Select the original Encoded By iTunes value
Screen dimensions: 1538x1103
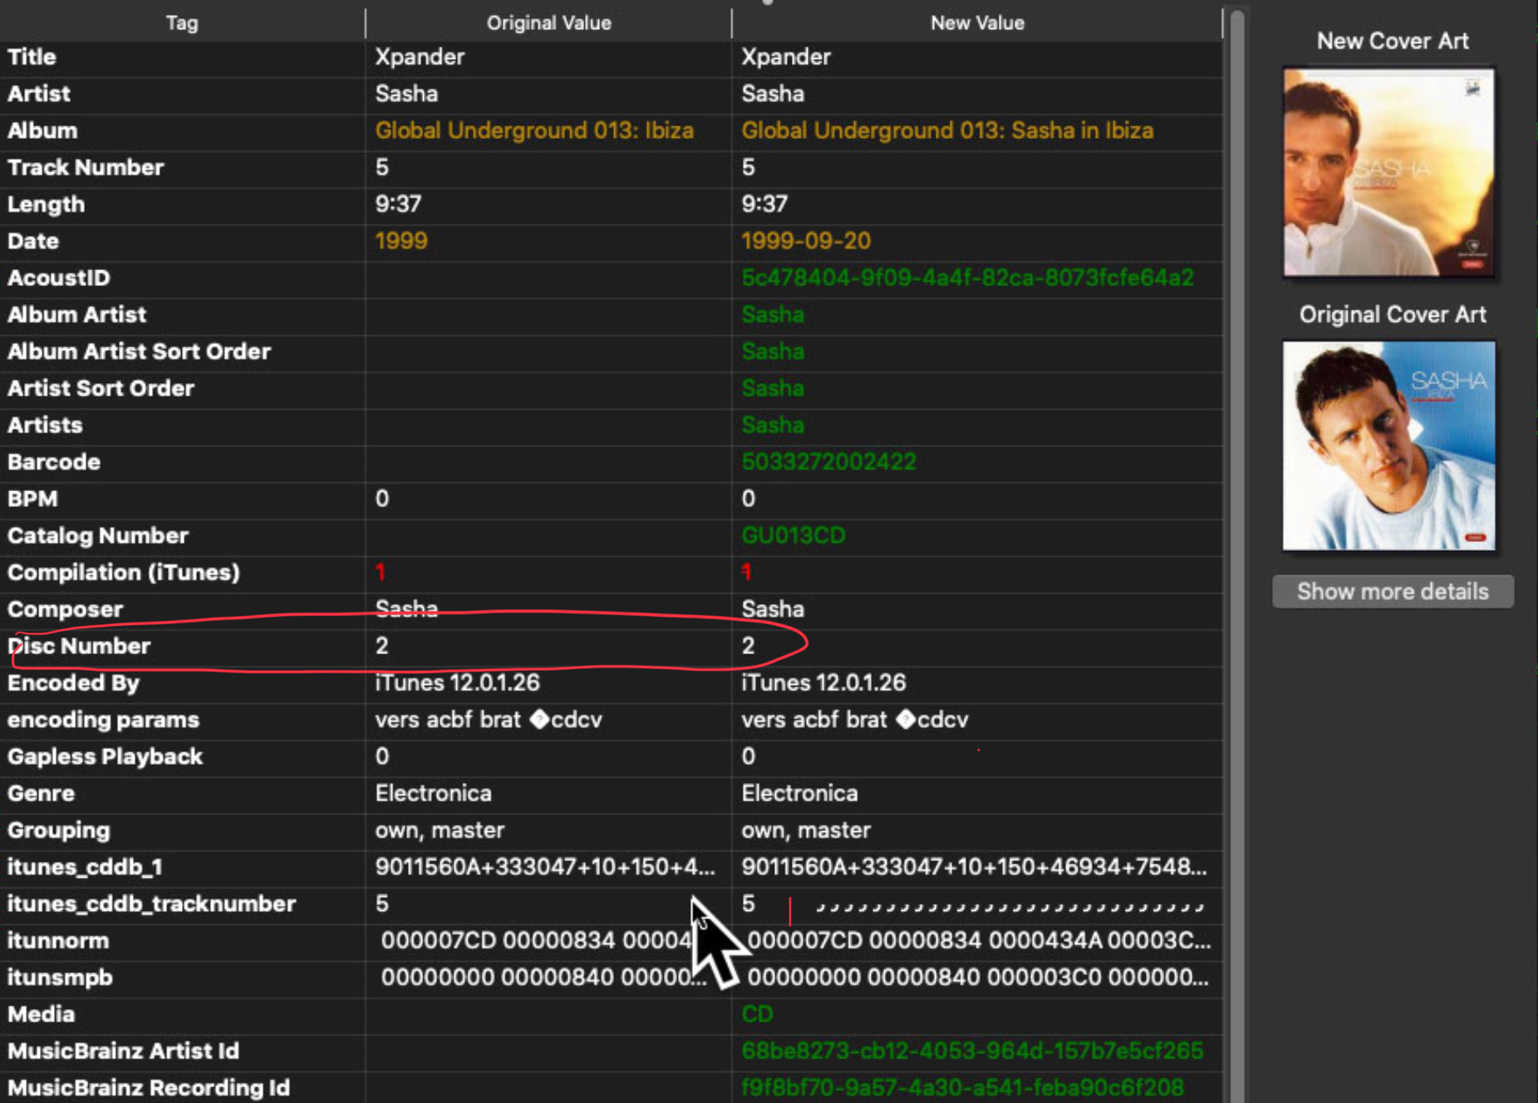(x=457, y=682)
